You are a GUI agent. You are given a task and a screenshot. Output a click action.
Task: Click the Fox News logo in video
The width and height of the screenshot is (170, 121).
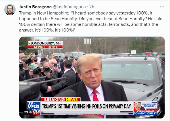pyautogui.click(x=33, y=108)
